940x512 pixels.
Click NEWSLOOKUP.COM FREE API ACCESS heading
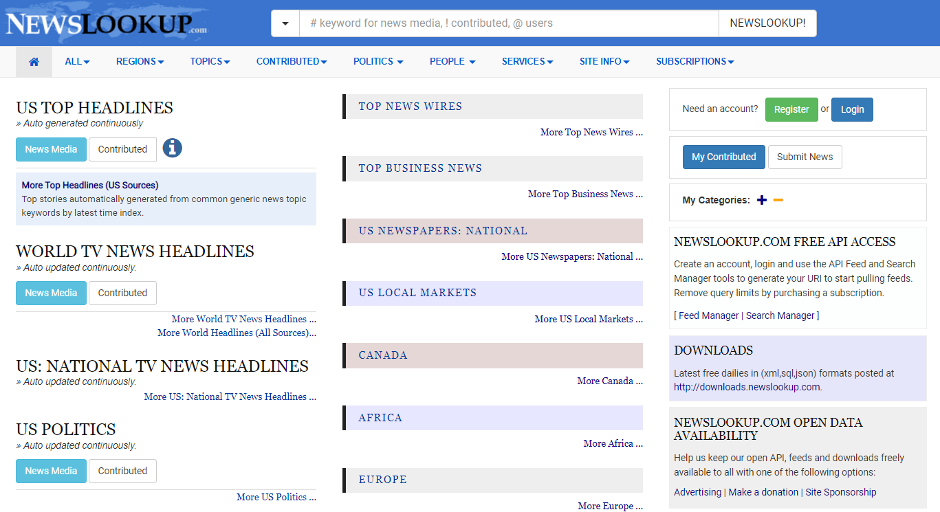coord(785,242)
